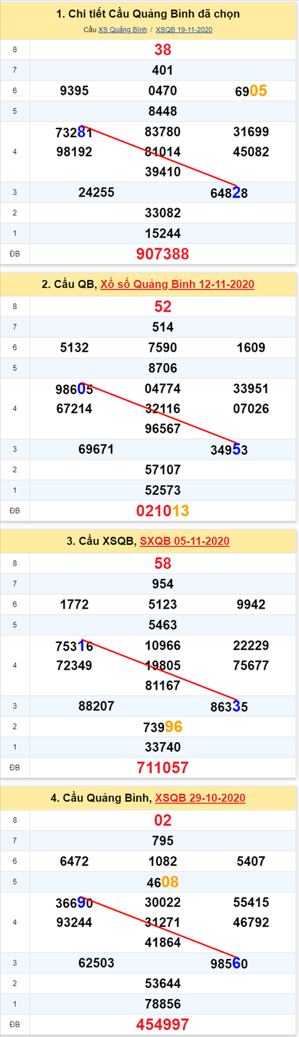Click fourth prize number 98605
299x1037 pixels.
point(74,390)
